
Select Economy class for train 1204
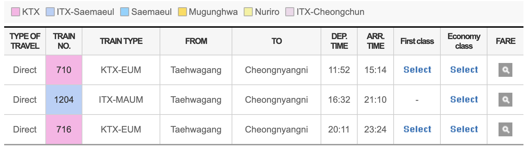[x=464, y=100]
